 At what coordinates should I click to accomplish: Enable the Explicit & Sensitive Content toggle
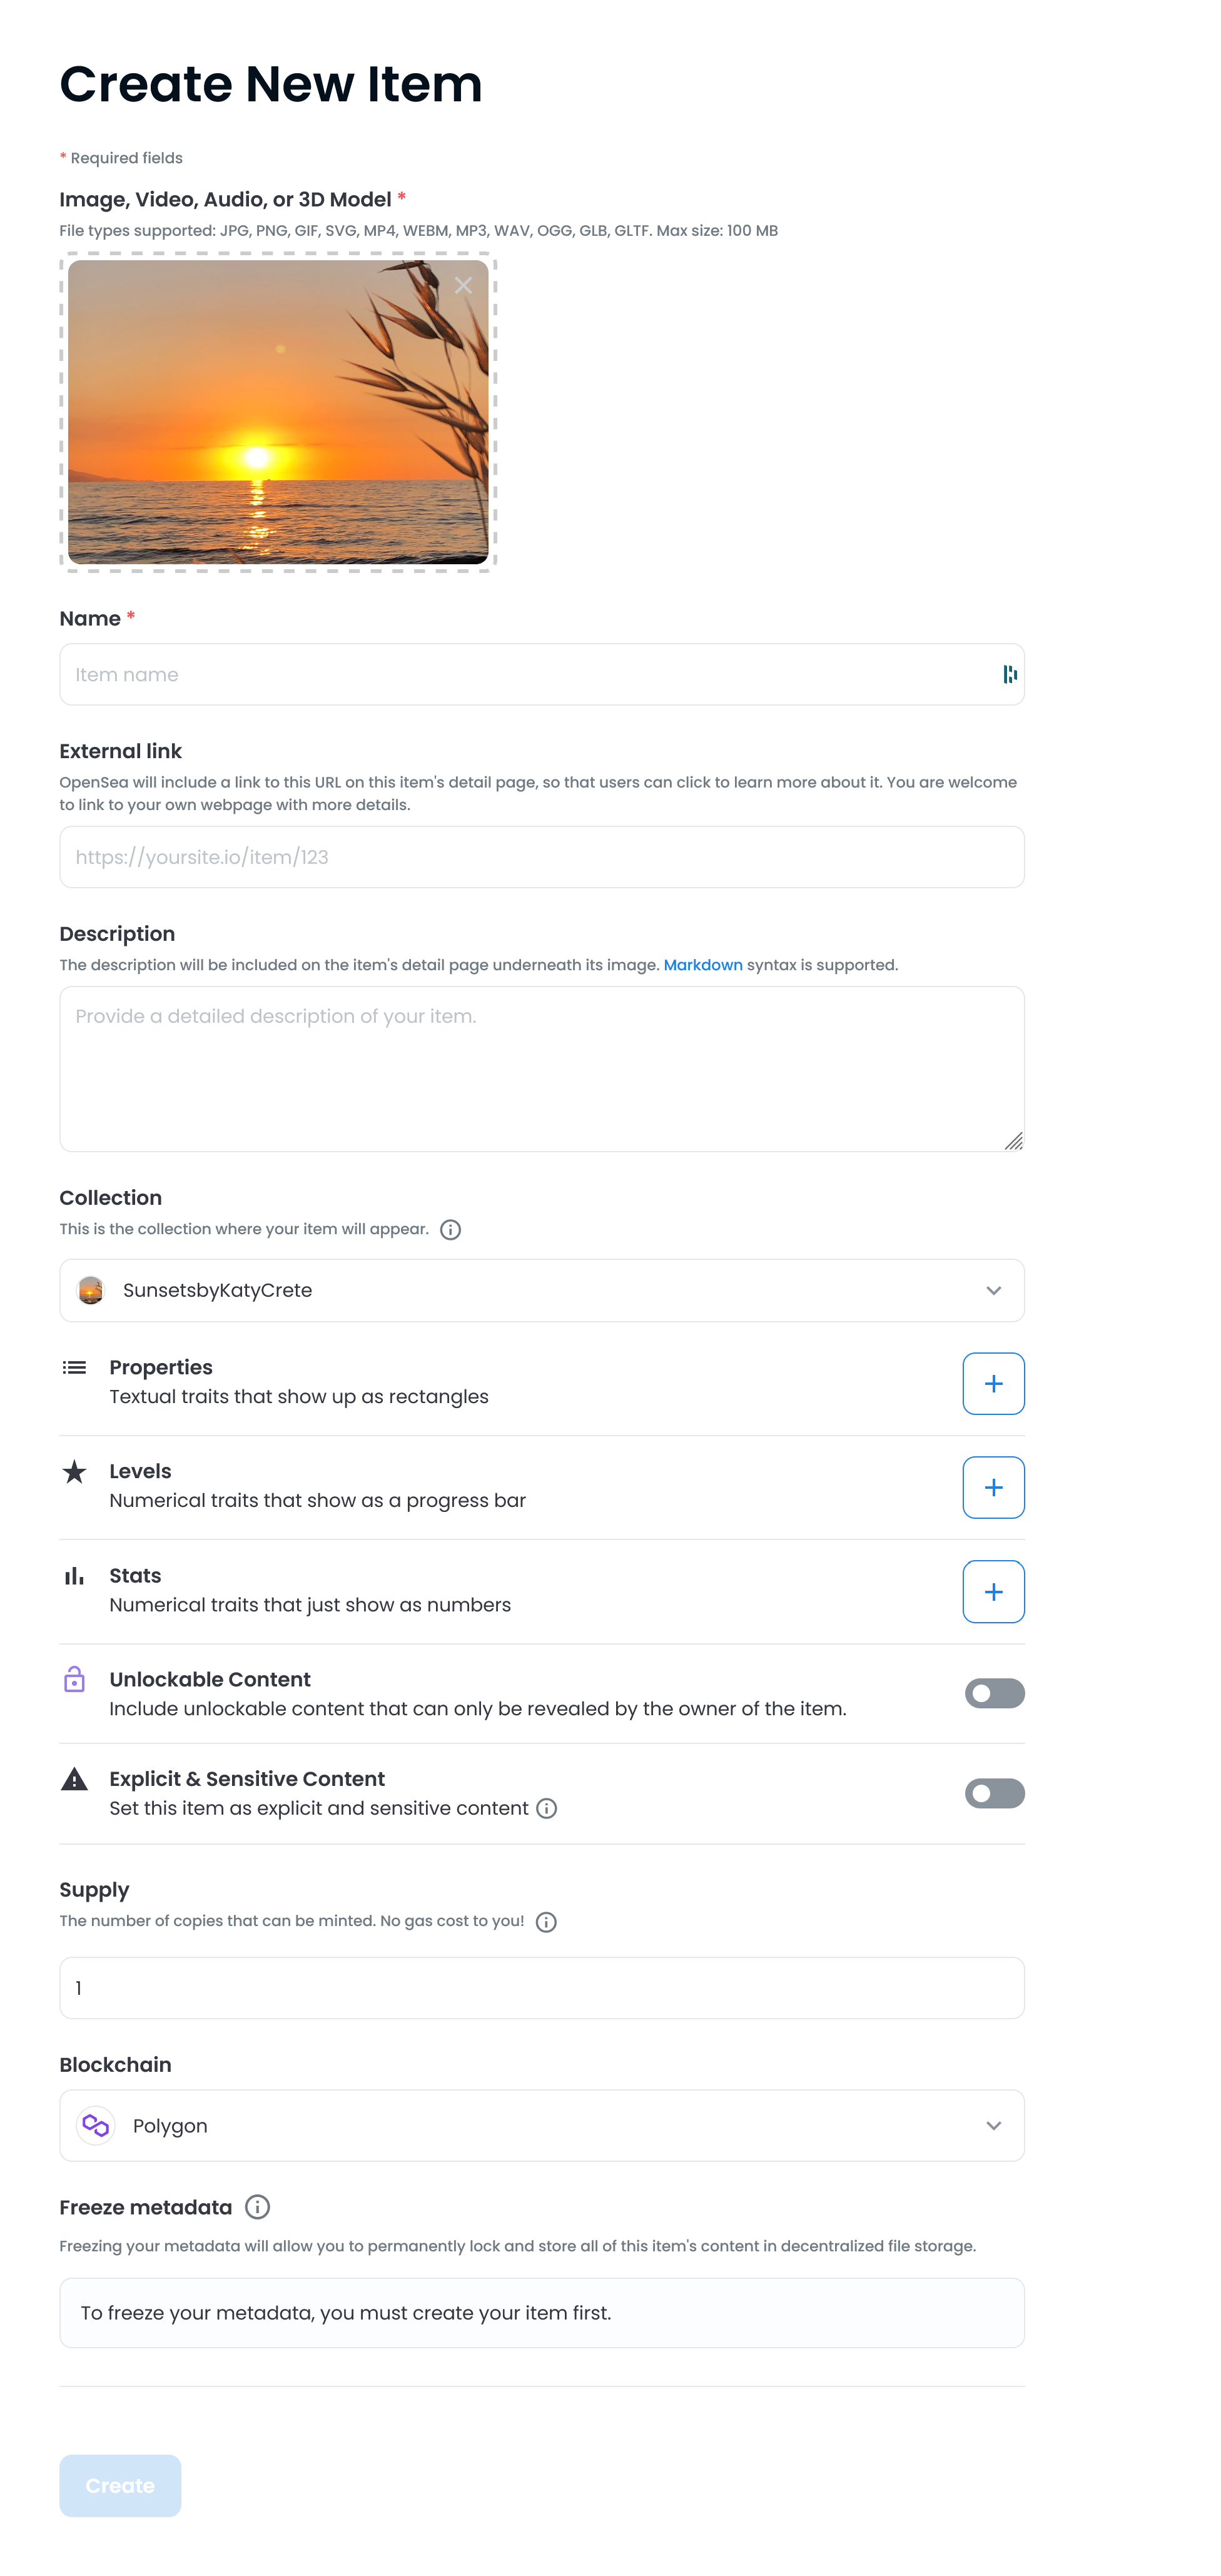[994, 1792]
